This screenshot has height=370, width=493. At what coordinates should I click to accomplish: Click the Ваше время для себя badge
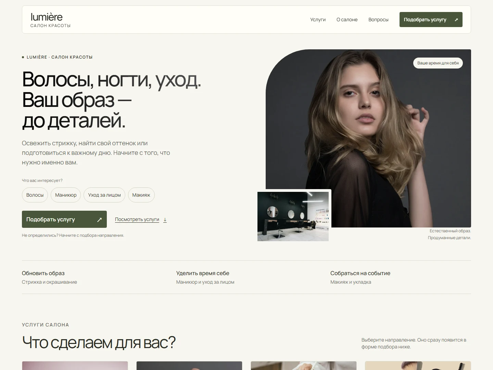point(438,63)
